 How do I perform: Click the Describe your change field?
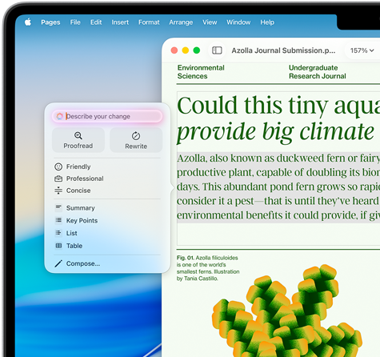click(x=107, y=116)
